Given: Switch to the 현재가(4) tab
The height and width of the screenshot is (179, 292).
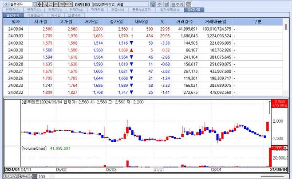Looking at the screenshot, I should 76,10.
